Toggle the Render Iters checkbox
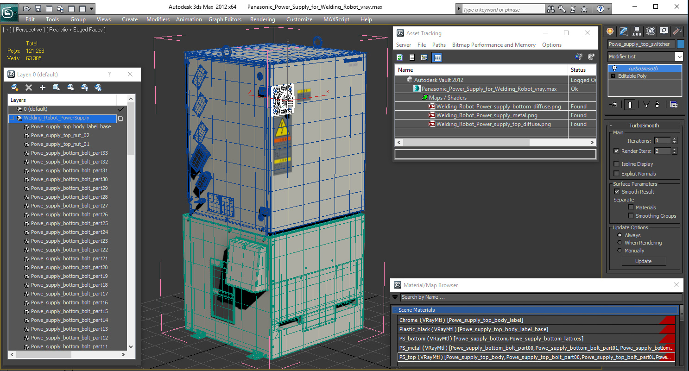Screen dimensions: 689x371 [x=616, y=151]
